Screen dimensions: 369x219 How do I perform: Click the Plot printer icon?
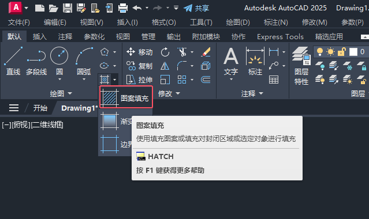coord(123,8)
